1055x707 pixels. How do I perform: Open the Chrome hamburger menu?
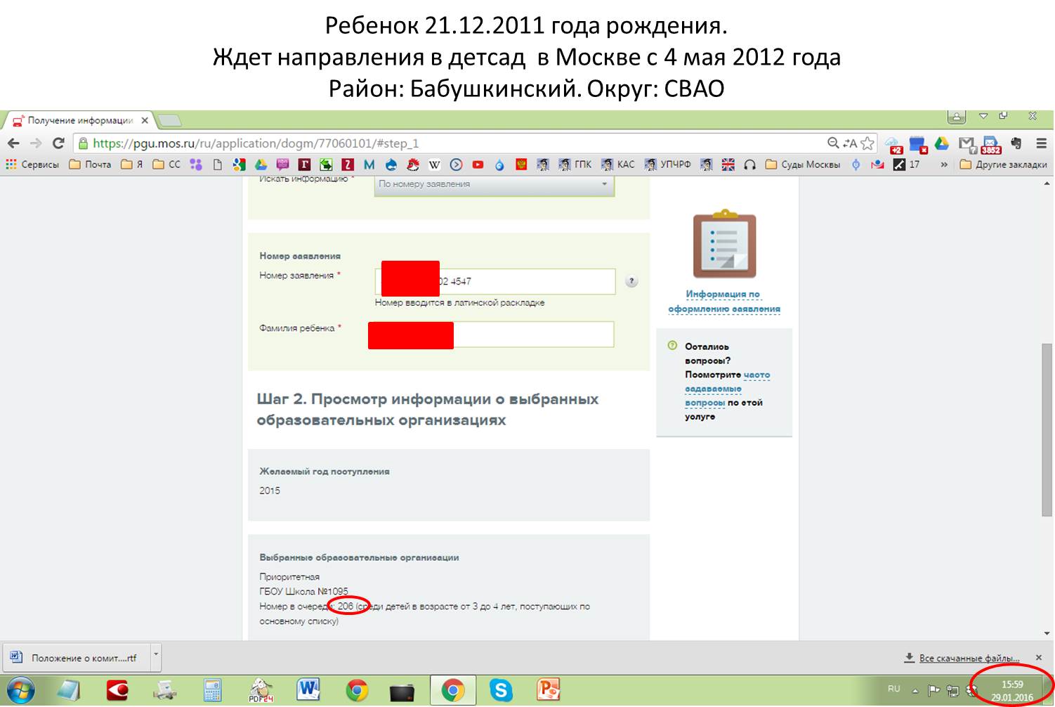coord(1042,143)
